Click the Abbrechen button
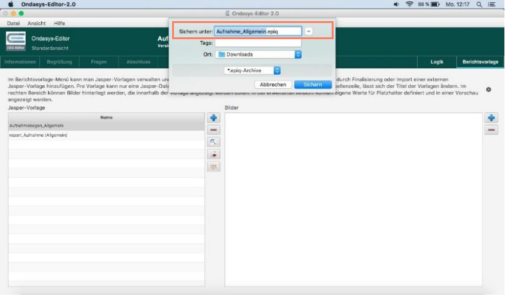Viewport: 505px width, 296px height. pos(273,85)
